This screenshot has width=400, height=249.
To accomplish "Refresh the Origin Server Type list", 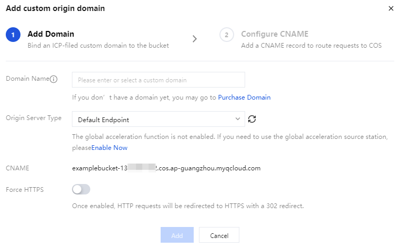I will tap(252, 119).
